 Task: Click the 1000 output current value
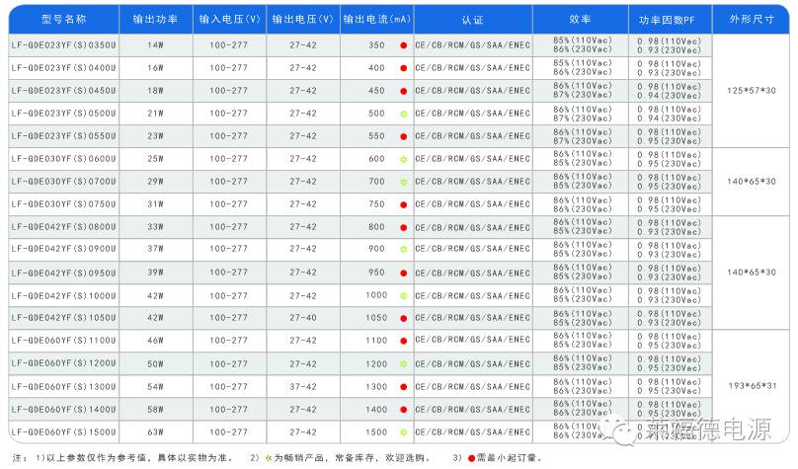(x=376, y=295)
